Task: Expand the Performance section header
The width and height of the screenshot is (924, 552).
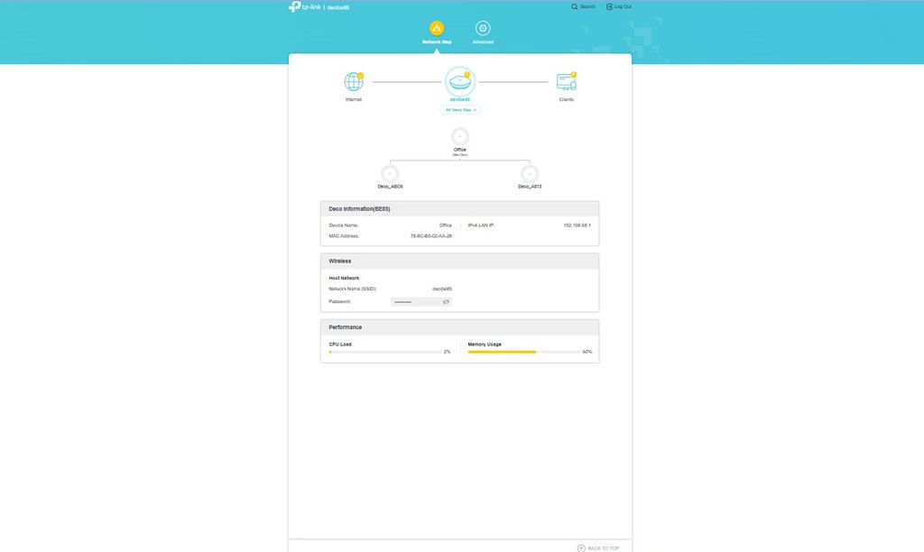Action: [x=347, y=327]
